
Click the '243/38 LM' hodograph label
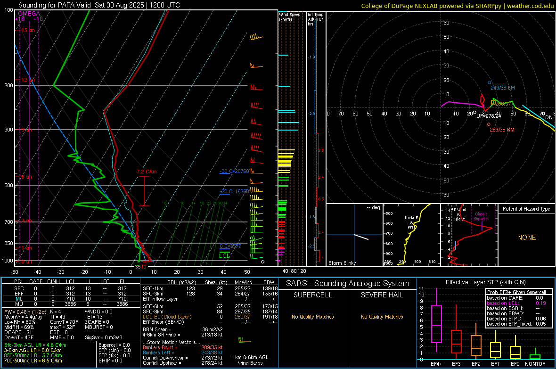502,88
